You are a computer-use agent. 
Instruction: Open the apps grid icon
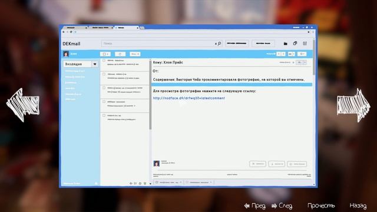[x=305, y=43]
